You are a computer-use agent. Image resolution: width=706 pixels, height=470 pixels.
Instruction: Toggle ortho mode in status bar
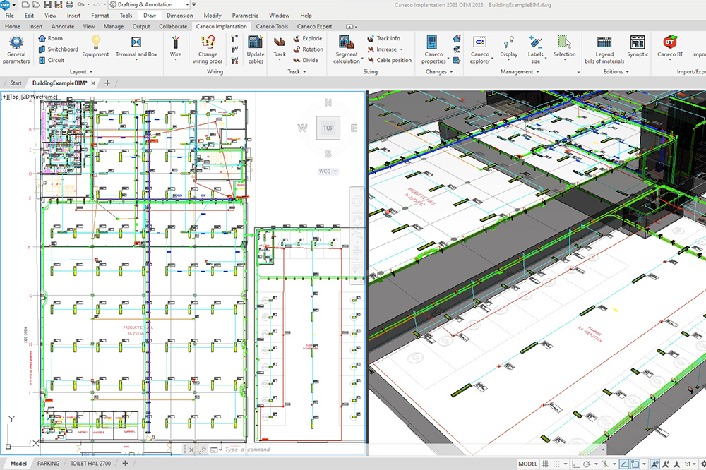click(x=575, y=464)
